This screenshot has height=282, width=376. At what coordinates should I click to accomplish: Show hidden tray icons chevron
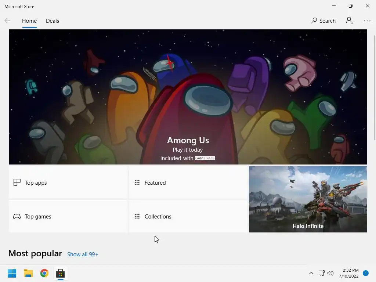point(311,273)
